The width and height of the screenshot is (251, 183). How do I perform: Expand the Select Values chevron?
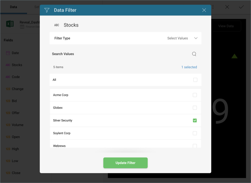(196, 38)
